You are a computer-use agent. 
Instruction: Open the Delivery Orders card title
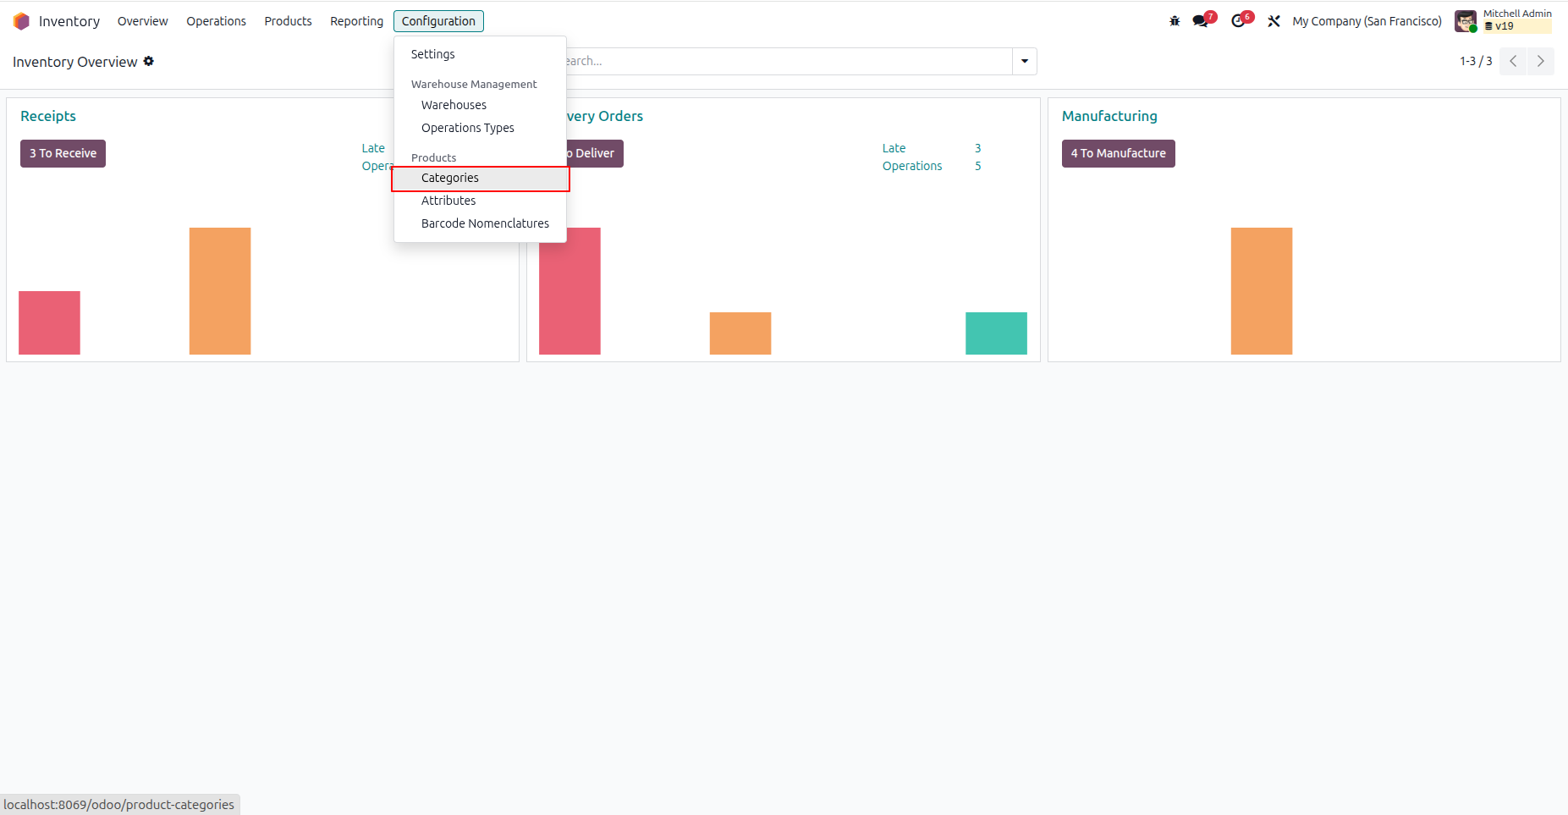tap(605, 116)
